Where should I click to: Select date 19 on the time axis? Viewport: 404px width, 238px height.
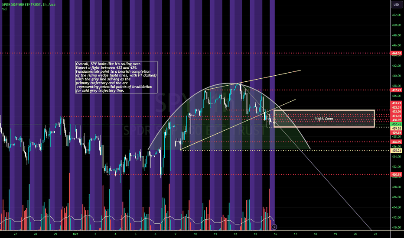(336, 234)
